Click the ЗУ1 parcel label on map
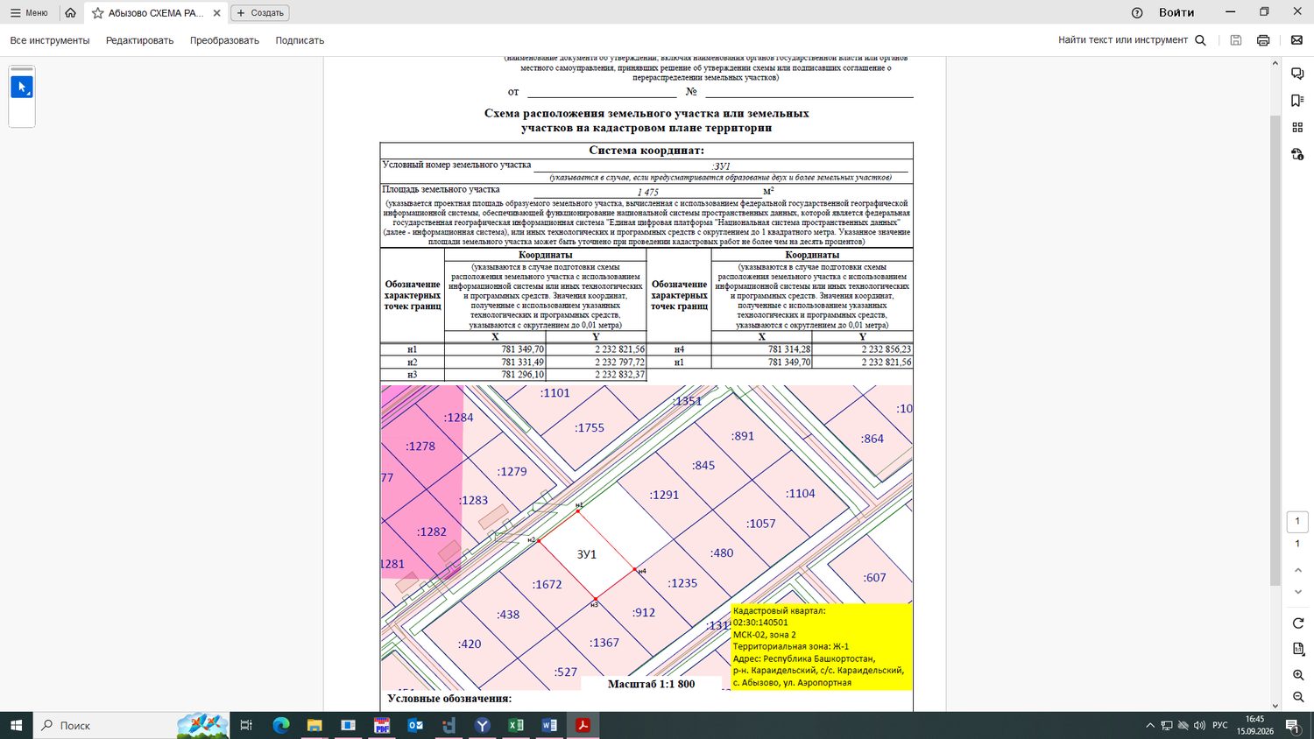 (586, 554)
